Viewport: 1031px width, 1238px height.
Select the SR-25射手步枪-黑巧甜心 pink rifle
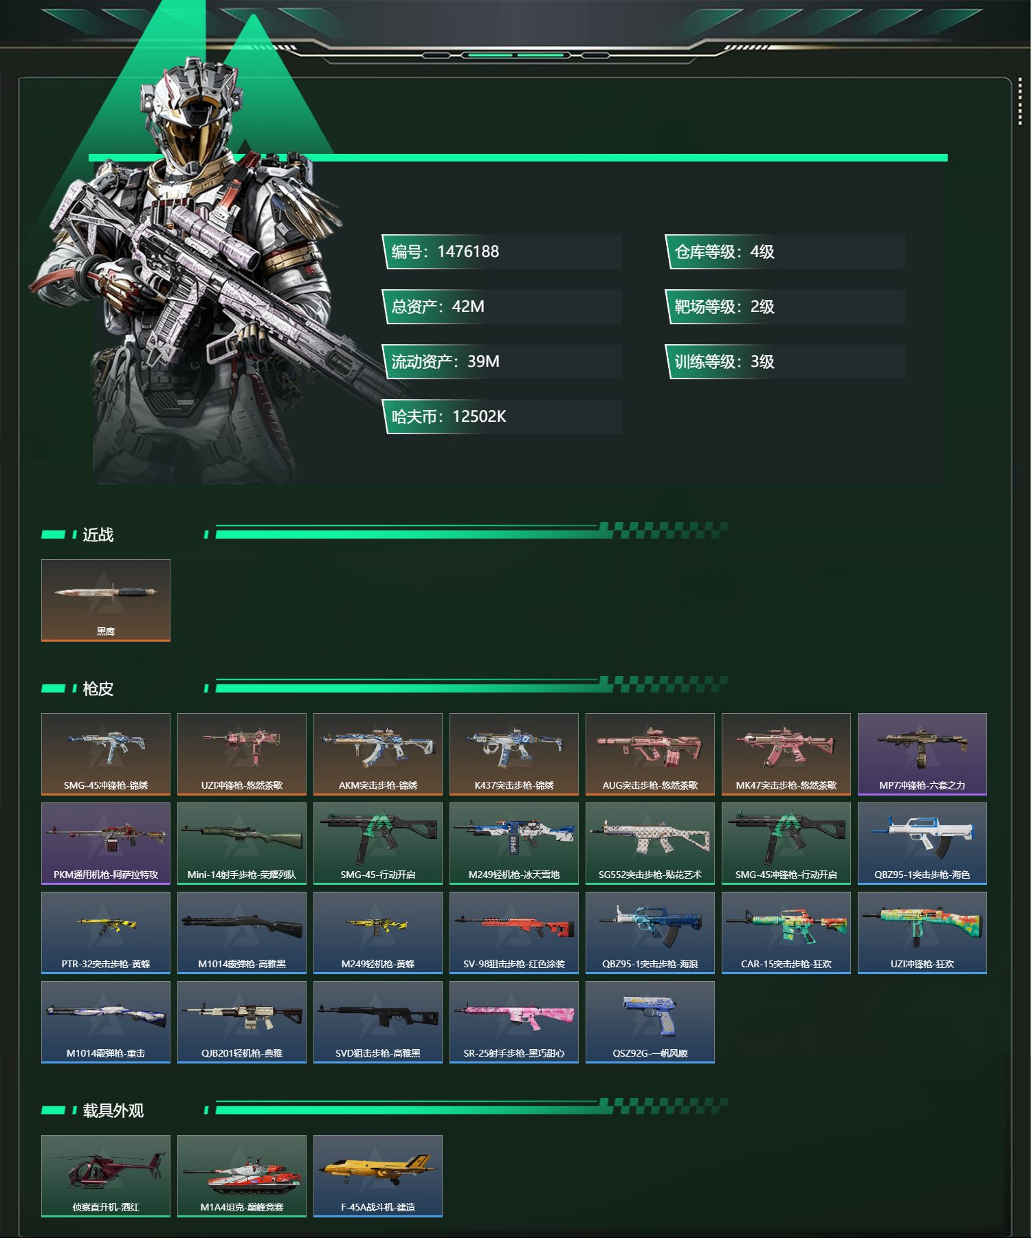[x=514, y=1022]
